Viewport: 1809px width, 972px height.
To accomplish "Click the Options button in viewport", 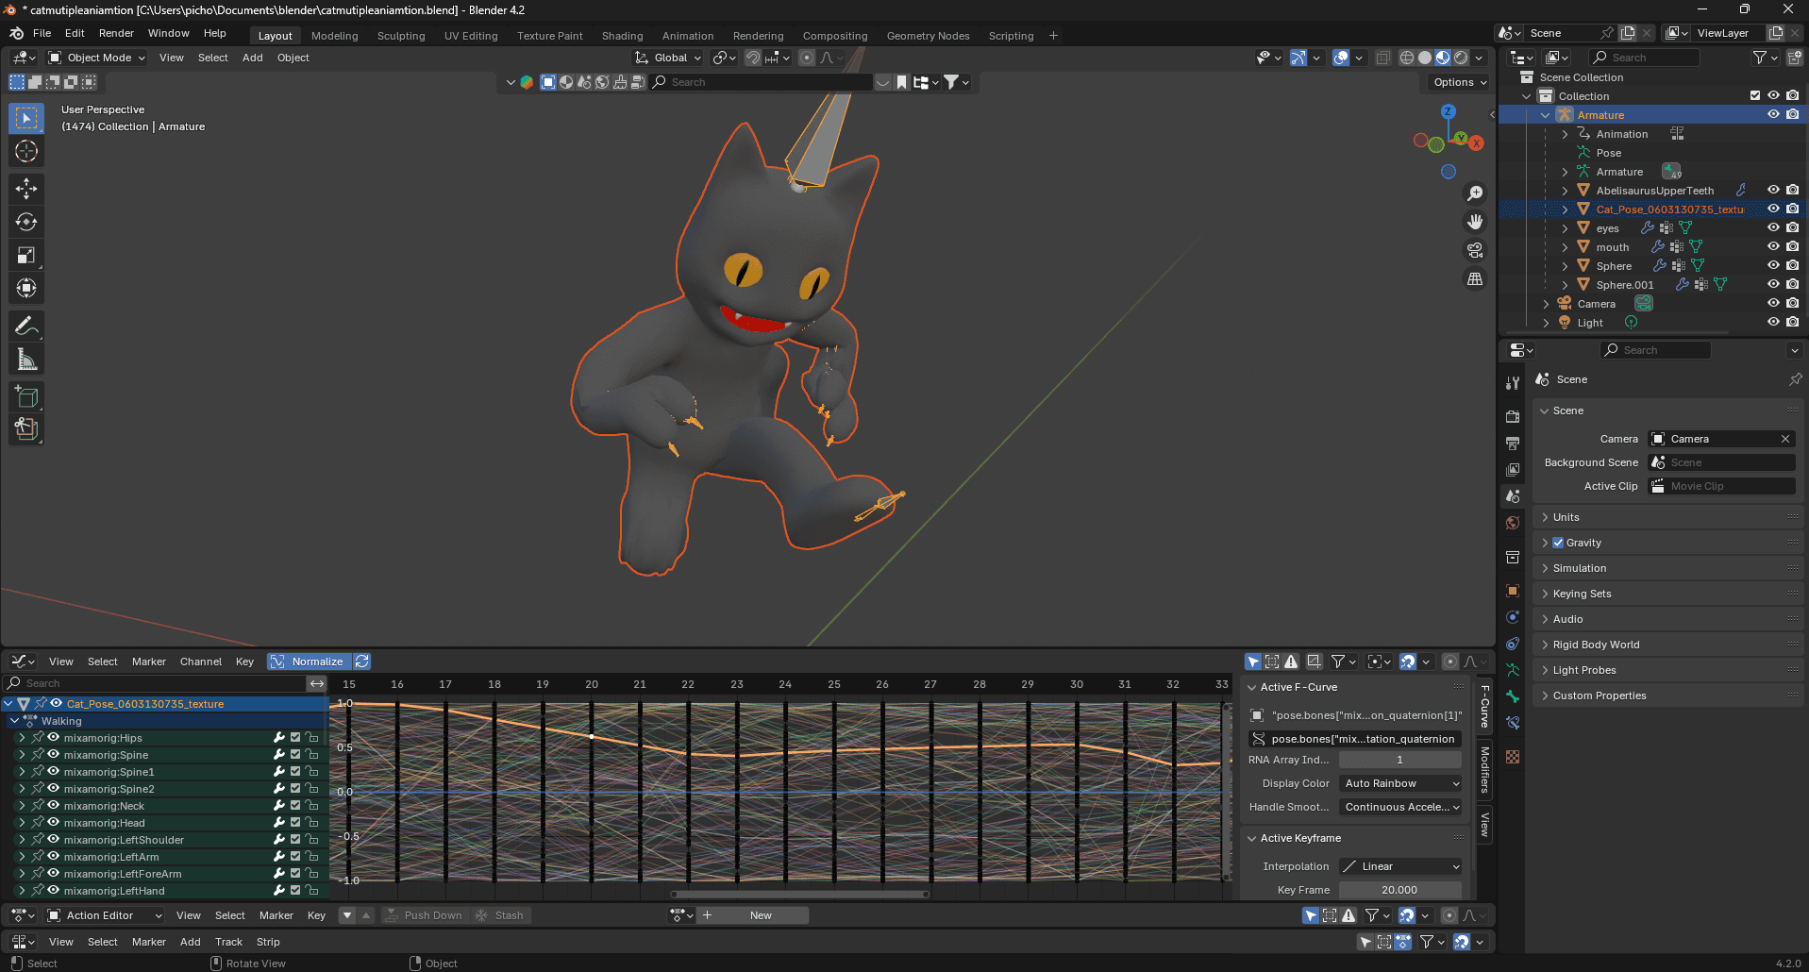I will (x=1460, y=82).
